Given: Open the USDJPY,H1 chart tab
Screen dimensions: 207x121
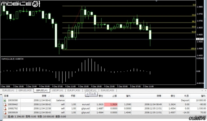Looking at the screenshot, I should (x=58, y=90).
